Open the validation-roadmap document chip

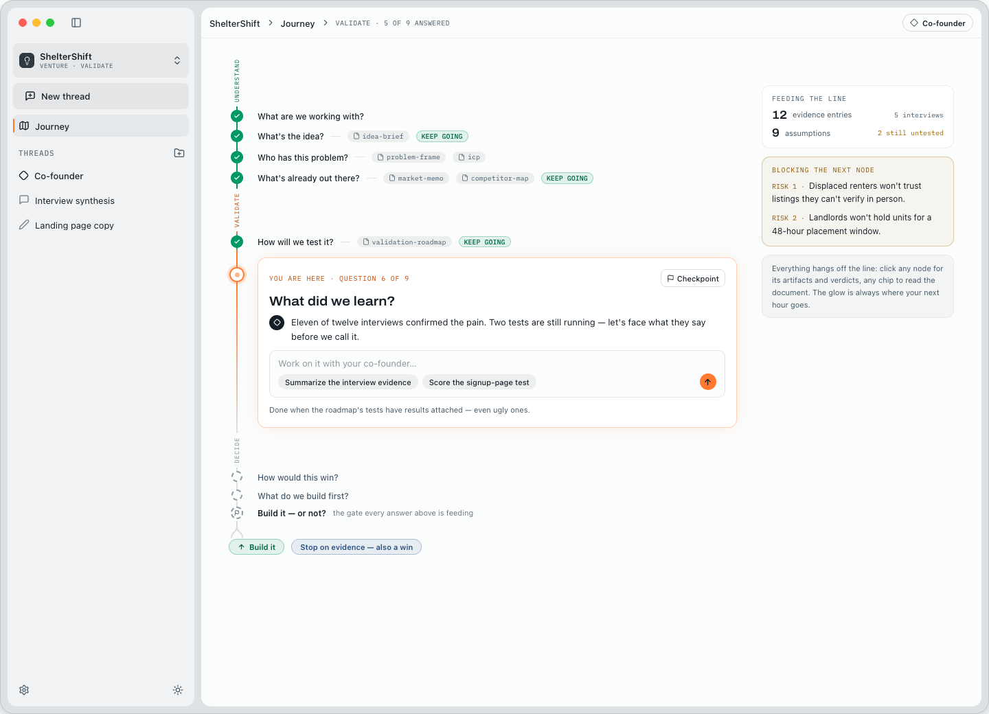click(x=405, y=242)
